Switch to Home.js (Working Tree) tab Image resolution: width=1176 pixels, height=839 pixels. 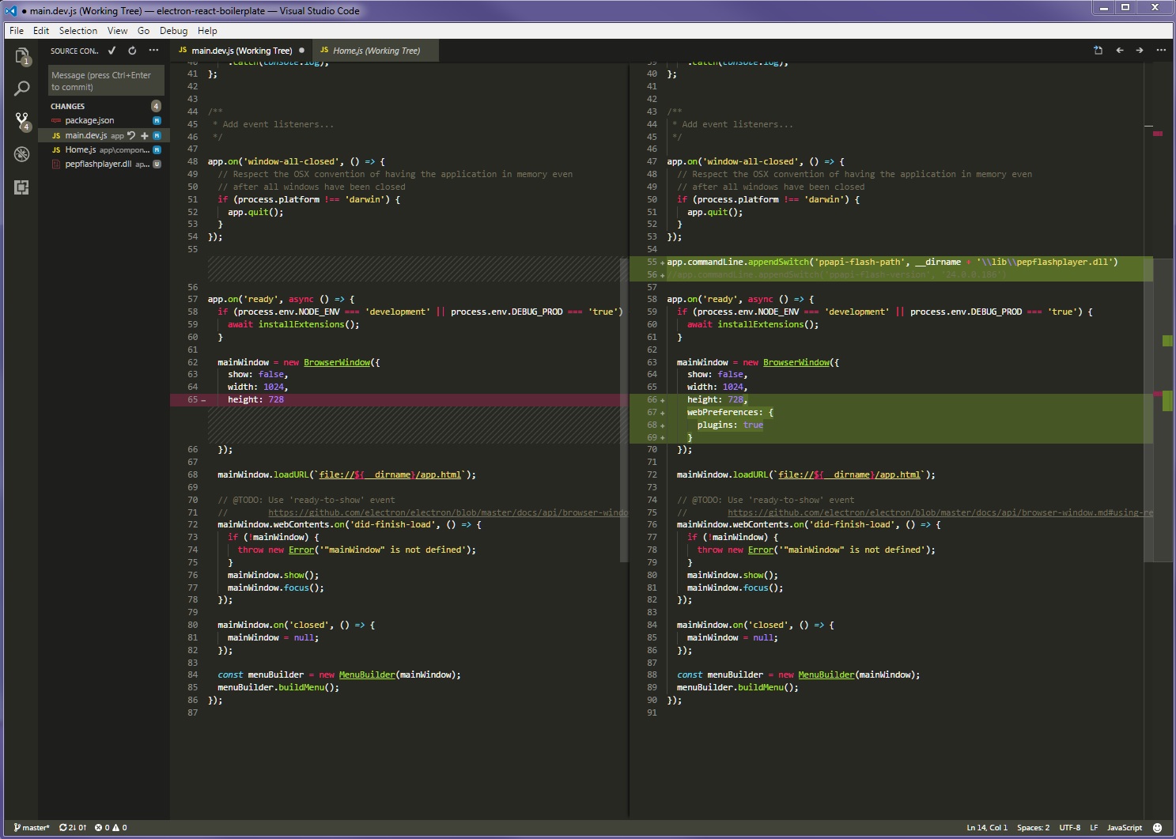376,51
